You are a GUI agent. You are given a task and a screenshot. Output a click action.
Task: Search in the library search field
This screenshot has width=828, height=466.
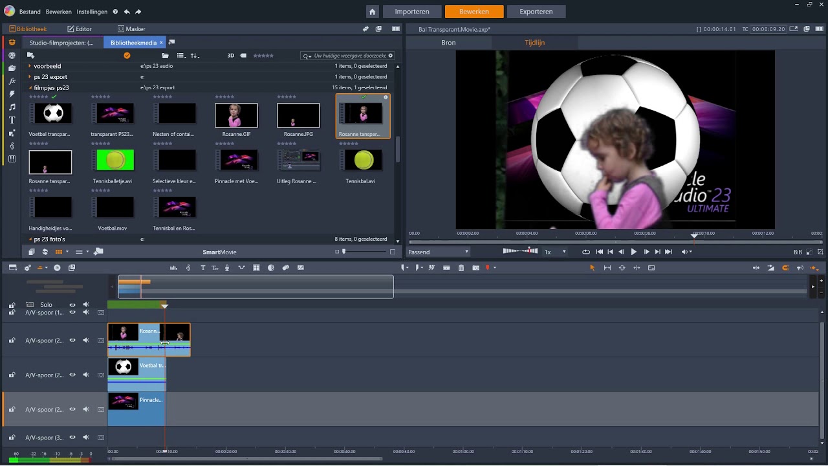tap(348, 56)
